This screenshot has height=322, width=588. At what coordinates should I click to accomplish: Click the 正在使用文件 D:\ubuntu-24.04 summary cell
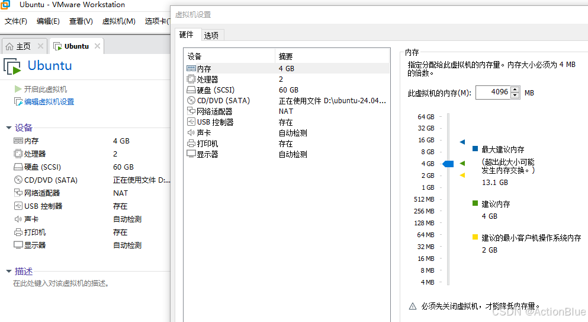[x=332, y=101]
